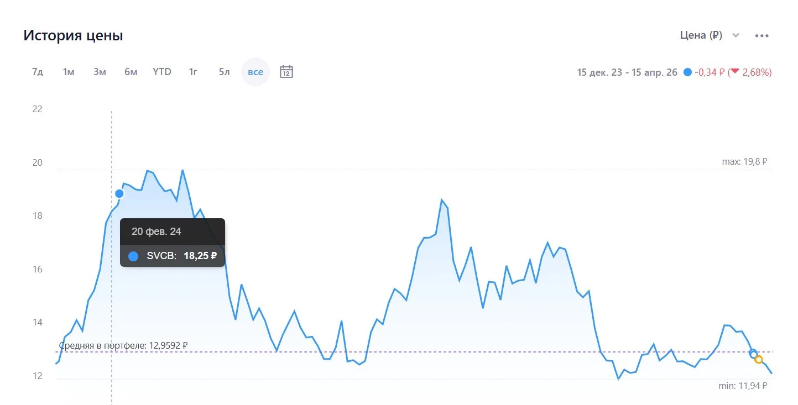
Task: Select the 7д period tab
Action: (x=38, y=72)
